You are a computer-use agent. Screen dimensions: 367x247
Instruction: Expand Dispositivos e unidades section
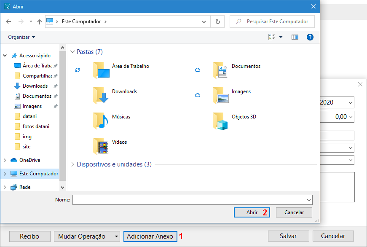point(72,164)
